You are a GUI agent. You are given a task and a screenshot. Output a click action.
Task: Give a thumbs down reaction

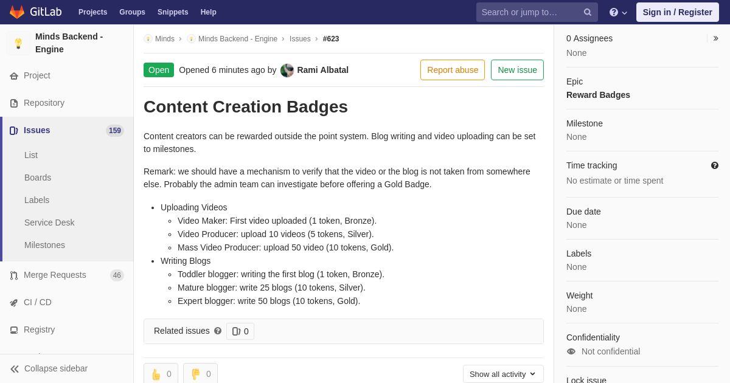coord(200,374)
